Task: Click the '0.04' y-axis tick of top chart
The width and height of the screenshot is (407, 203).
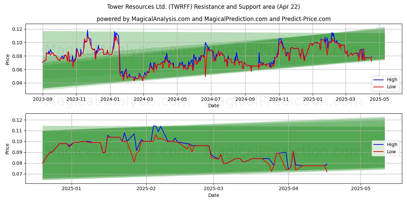Action: pyautogui.click(x=18, y=83)
